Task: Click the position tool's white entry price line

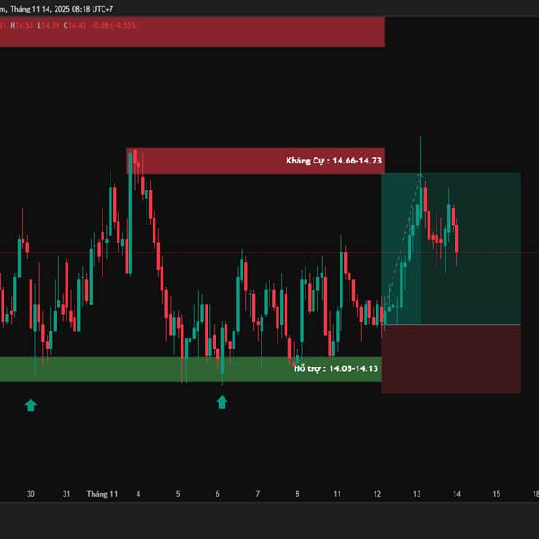Action: (x=451, y=324)
